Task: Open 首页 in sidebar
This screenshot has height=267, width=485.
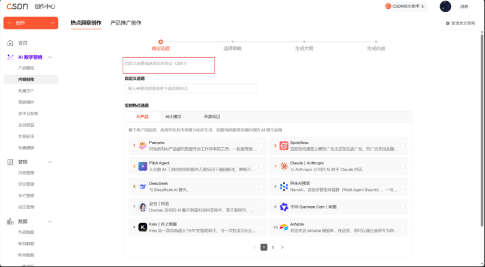Action: click(23, 43)
